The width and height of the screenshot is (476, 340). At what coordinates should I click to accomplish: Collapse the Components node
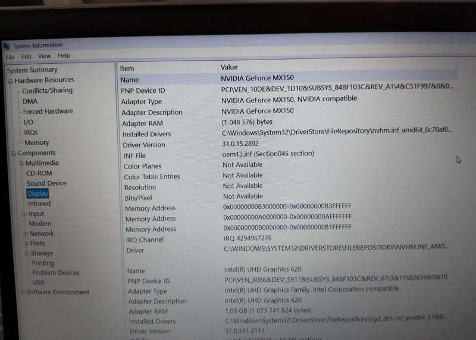coord(14,154)
